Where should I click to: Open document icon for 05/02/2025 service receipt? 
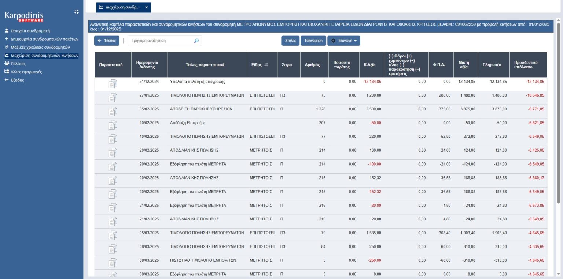click(x=113, y=112)
